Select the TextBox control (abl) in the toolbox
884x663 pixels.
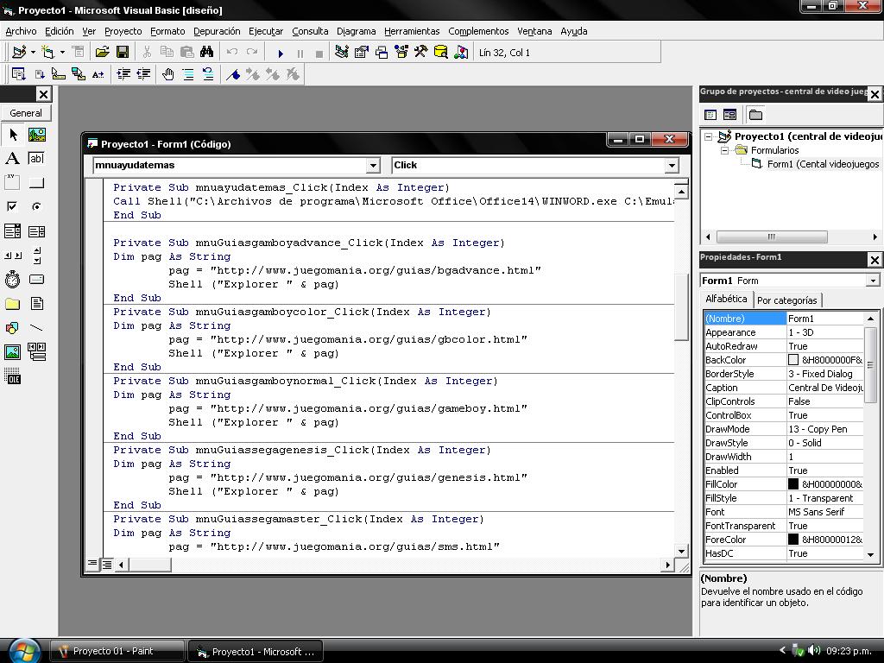36,159
